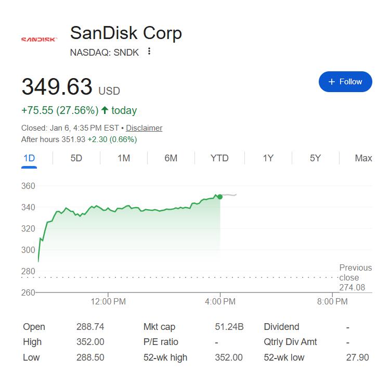Click the P/E ratio statistic label
The image size is (377, 370).
point(161,342)
